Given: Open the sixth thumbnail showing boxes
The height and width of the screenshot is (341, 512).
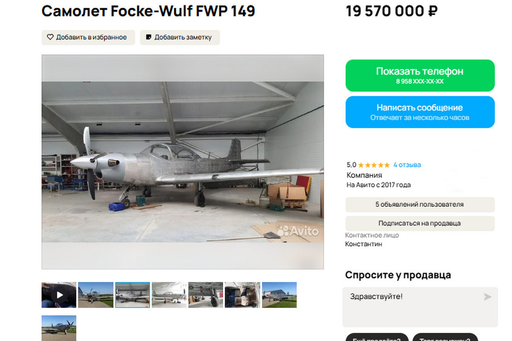Looking at the screenshot, I should point(242,295).
